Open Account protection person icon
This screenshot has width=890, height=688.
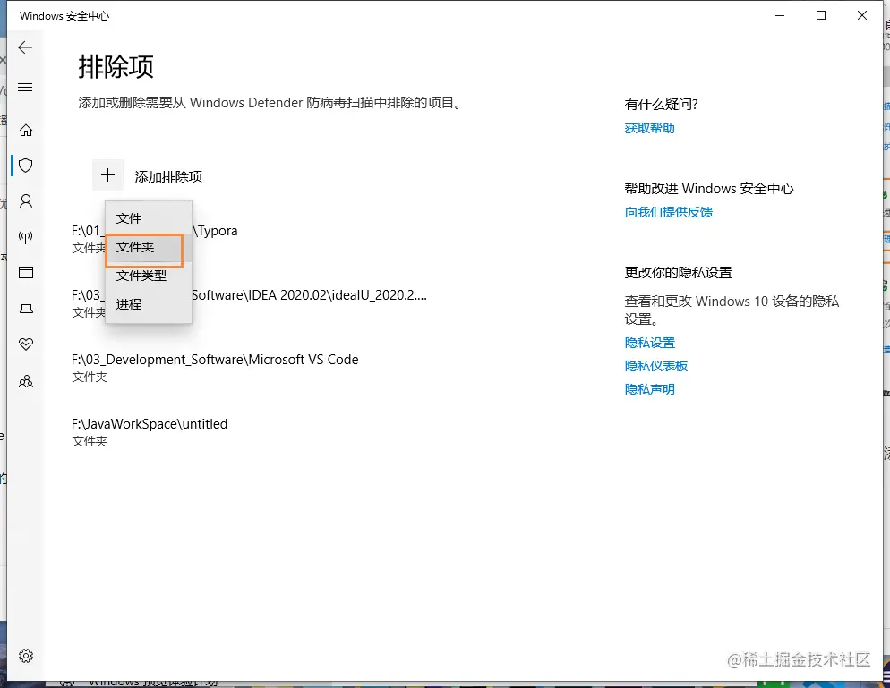[x=26, y=201]
